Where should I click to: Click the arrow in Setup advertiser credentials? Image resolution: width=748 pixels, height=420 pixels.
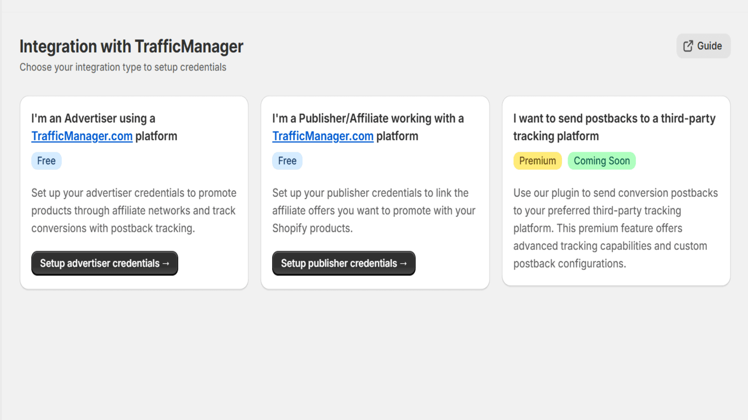tap(166, 263)
